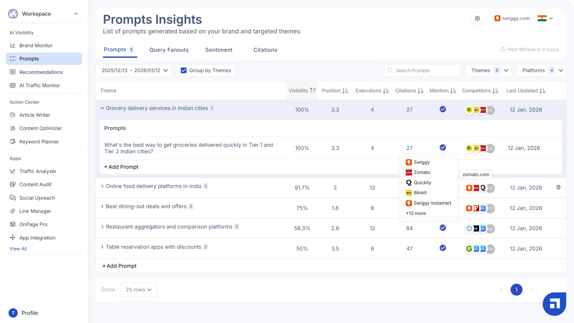This screenshot has width=574, height=323.
Task: Open the AI Traffic Monitor page
Action: point(40,85)
